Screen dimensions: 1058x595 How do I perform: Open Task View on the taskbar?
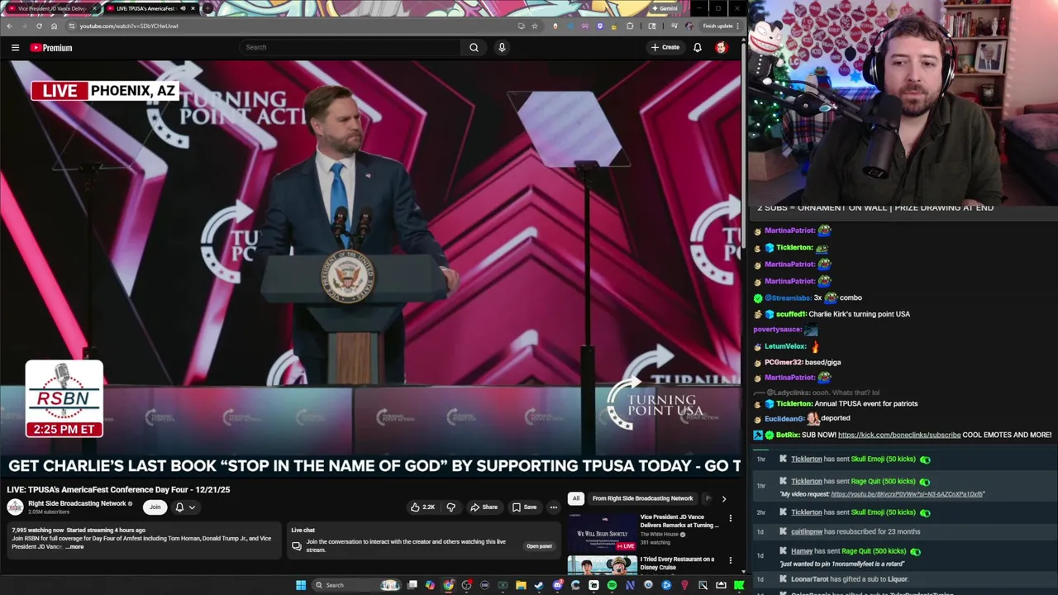(x=412, y=585)
